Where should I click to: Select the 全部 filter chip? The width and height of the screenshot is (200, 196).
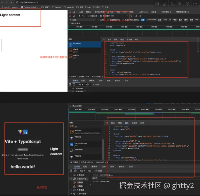pyautogui.click(x=143, y=20)
